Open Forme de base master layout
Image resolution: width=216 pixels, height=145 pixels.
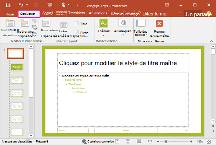[46, 23]
